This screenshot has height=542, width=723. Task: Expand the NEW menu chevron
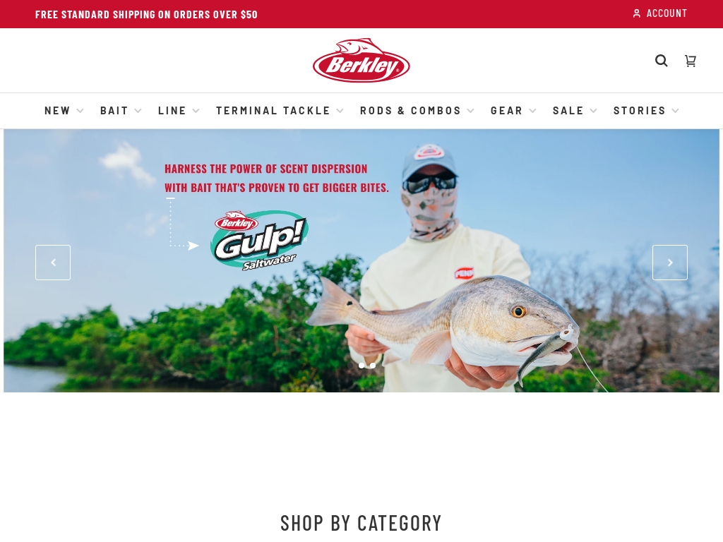tap(80, 111)
